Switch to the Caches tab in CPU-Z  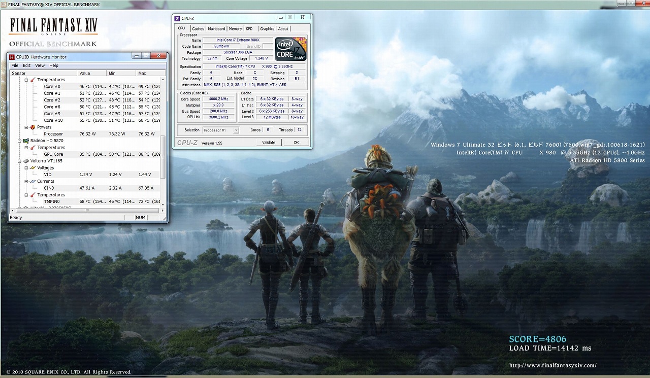pos(198,29)
